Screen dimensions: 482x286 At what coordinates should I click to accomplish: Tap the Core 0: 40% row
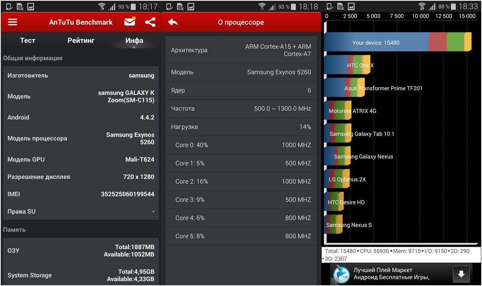pos(241,145)
